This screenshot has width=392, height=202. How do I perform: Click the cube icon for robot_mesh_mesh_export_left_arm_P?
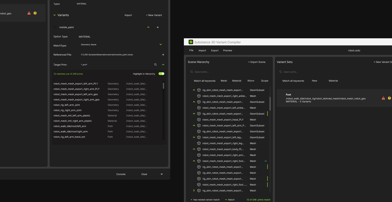[199, 125]
